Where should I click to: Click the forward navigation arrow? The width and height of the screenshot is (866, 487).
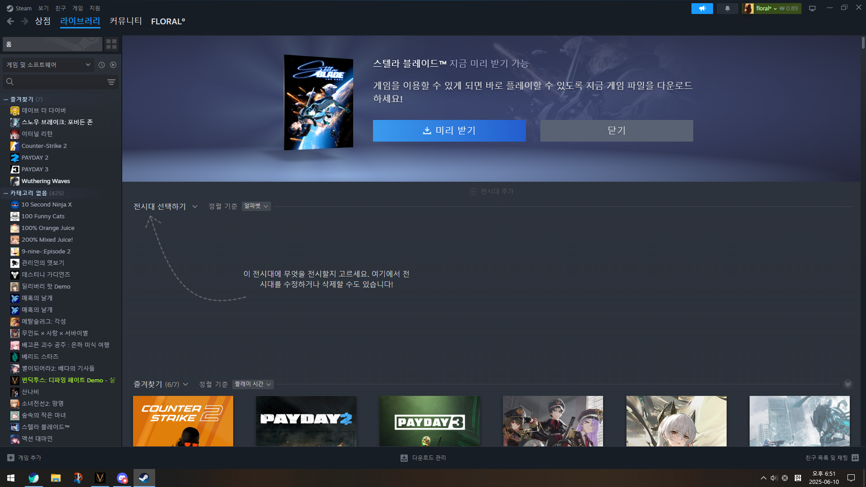[x=25, y=21]
